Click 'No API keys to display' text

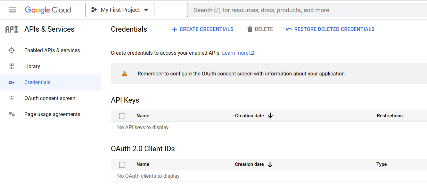(x=143, y=127)
